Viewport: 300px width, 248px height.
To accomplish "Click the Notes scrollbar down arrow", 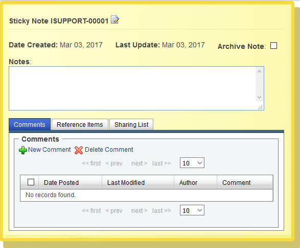I will click(x=260, y=97).
